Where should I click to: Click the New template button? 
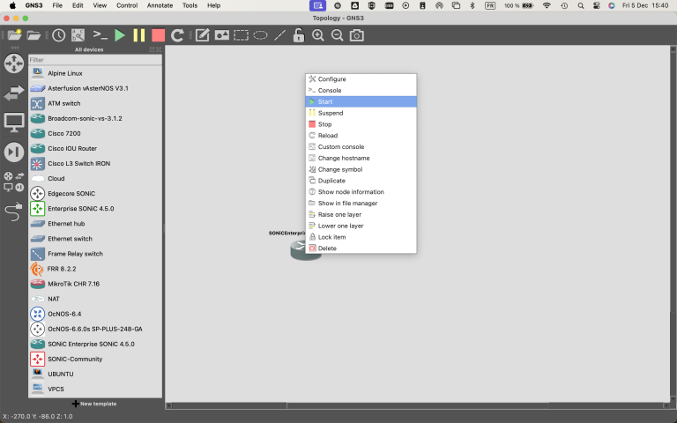94,404
